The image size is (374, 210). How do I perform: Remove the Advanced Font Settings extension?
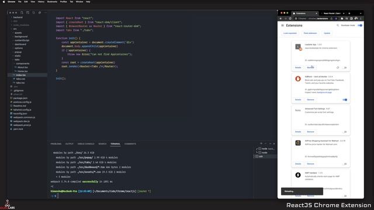click(310, 132)
